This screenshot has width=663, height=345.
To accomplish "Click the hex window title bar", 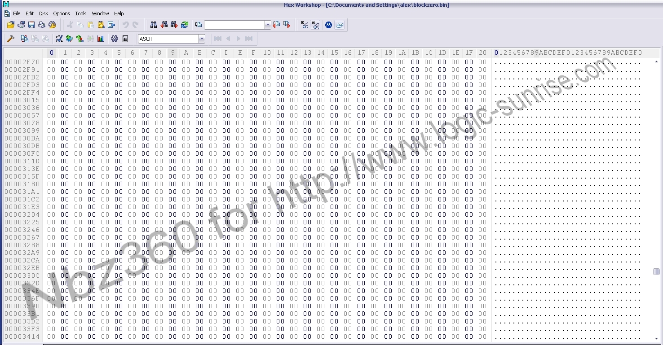I will 331,5.
